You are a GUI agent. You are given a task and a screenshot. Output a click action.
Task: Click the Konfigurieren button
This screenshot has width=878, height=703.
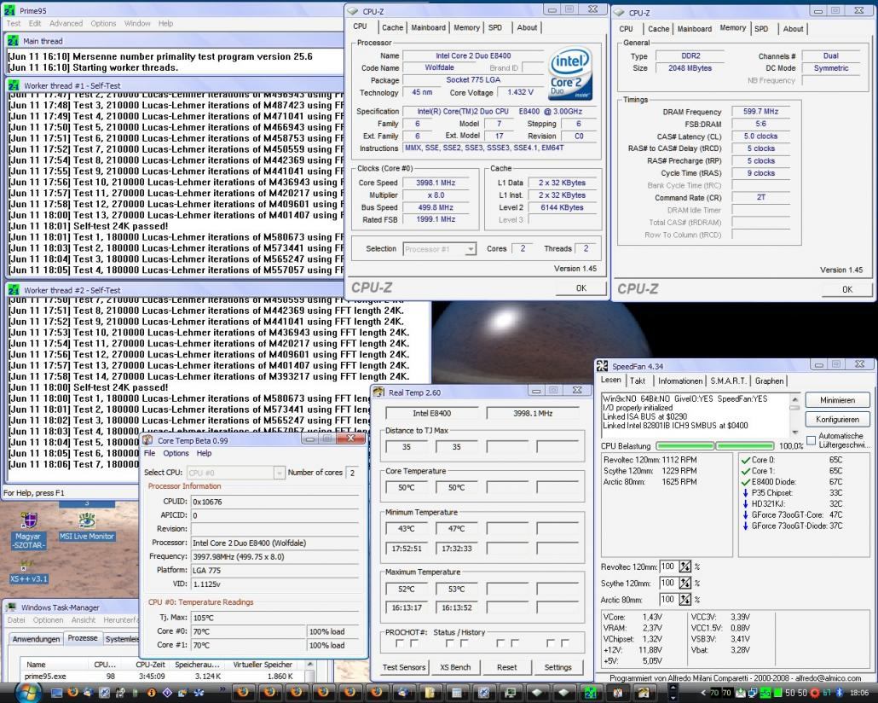click(x=837, y=420)
